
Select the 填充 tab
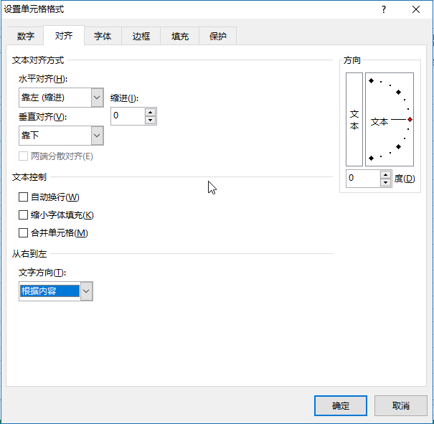179,36
